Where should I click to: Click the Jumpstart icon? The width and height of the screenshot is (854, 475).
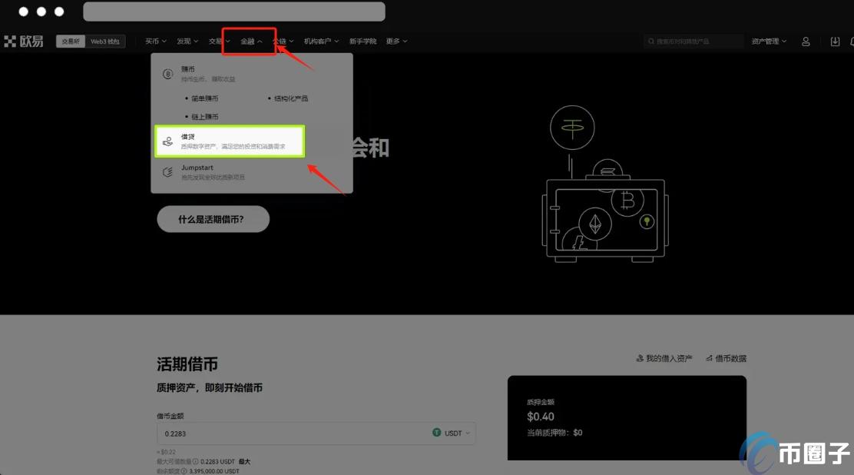pos(167,172)
